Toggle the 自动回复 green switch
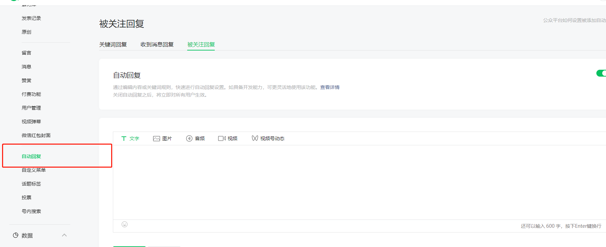Screen dimensions: 606x247 coord(601,73)
